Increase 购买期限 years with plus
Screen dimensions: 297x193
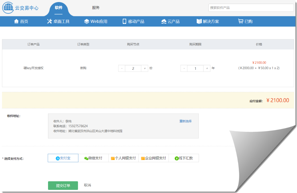pyautogui.click(x=207, y=68)
